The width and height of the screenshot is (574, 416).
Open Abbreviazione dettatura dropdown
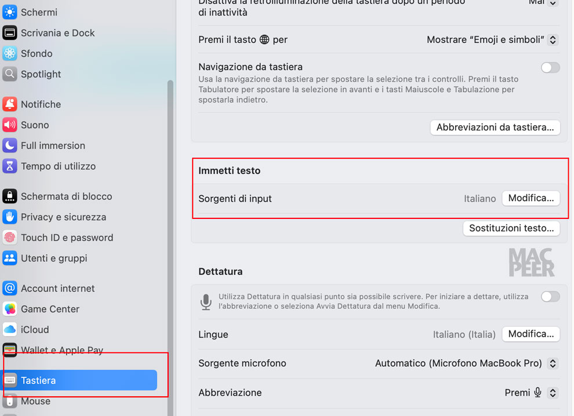coord(531,393)
